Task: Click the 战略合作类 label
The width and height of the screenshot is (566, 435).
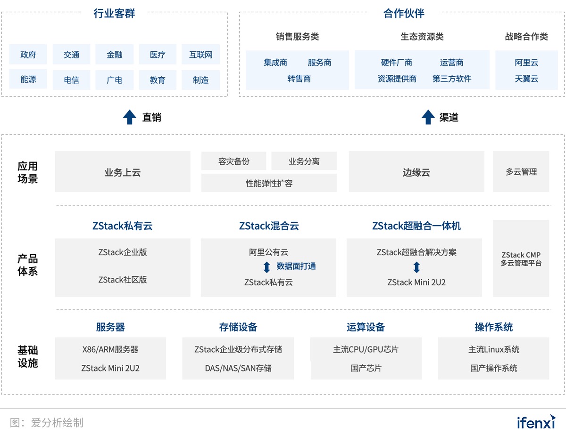Action: (526, 37)
